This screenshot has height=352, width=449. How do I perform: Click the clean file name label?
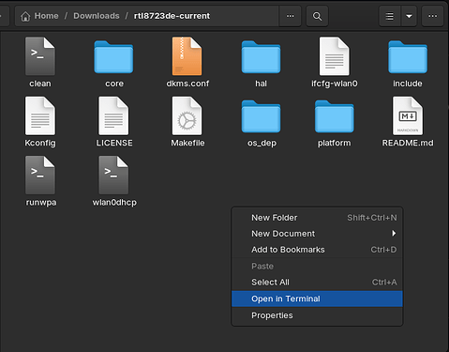pos(40,84)
